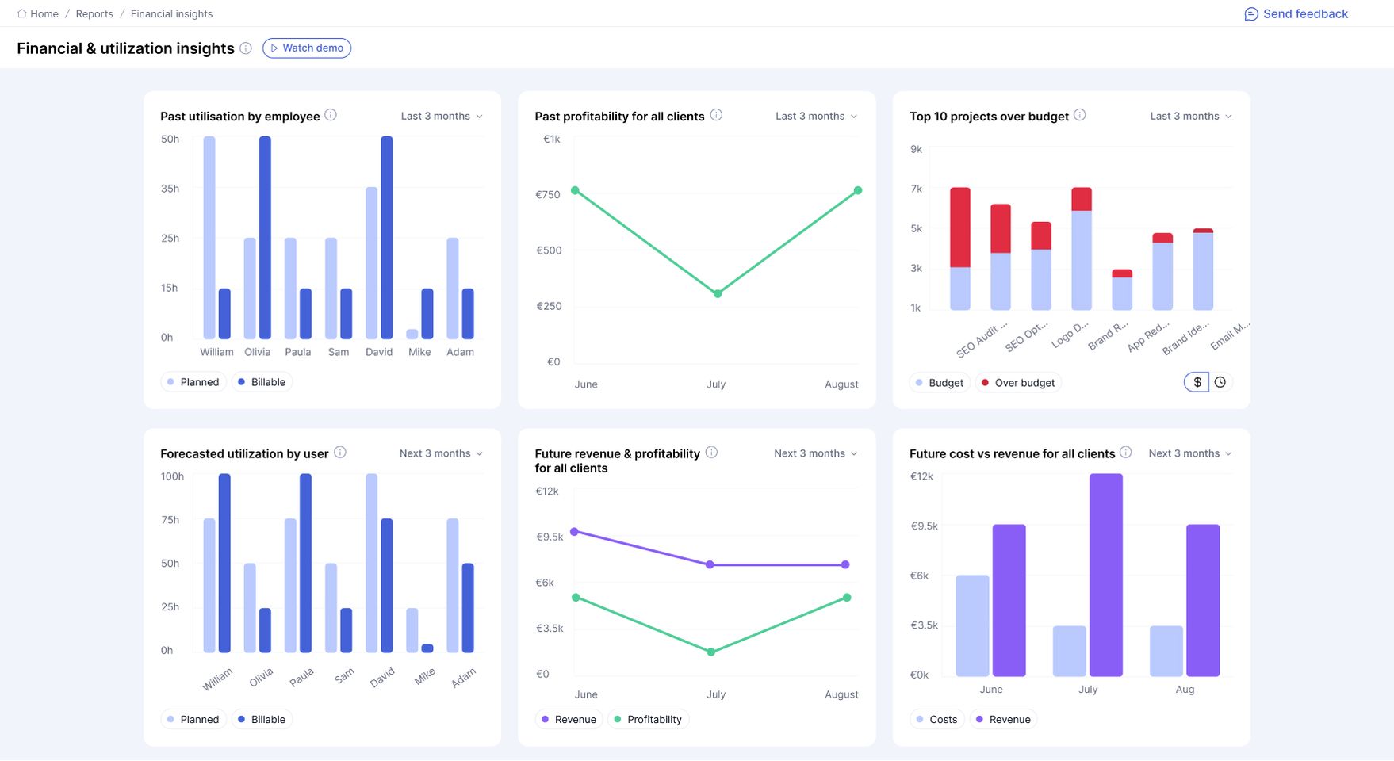1394x761 pixels.
Task: Click info icon beside Future revenue & profitability
Action: pos(711,453)
